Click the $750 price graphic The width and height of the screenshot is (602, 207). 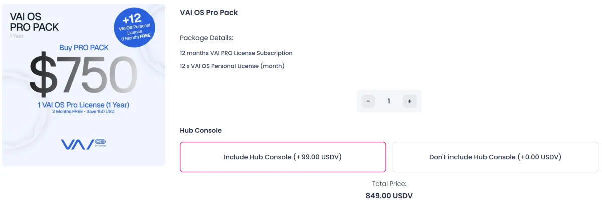click(x=83, y=75)
